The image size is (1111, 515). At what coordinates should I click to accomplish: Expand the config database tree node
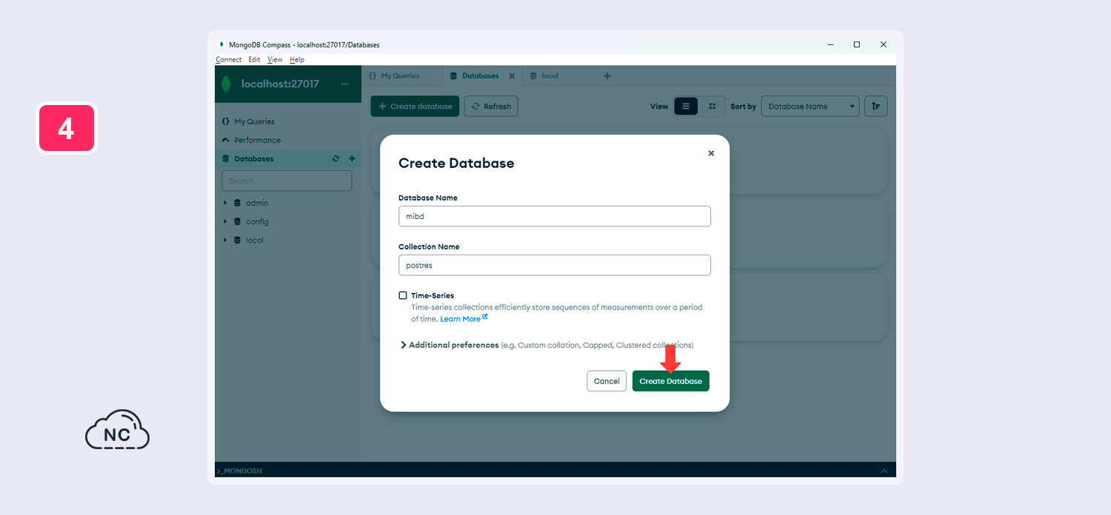point(225,221)
